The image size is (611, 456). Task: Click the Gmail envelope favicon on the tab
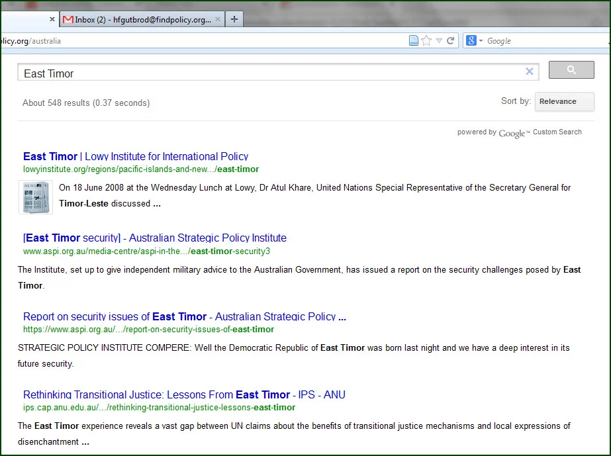click(68, 19)
